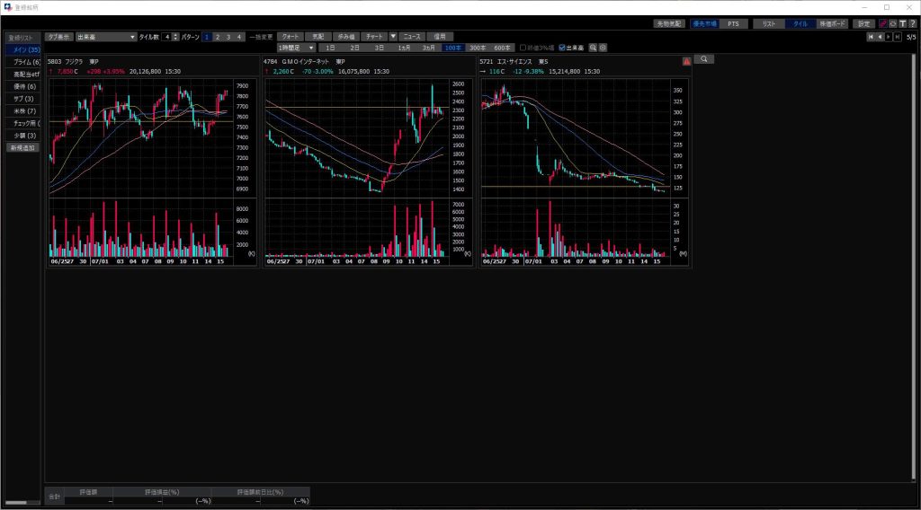The width and height of the screenshot is (921, 510).
Task: Click the zoom-in magnifier icon beside 出来高 checkbox
Action: [593, 48]
